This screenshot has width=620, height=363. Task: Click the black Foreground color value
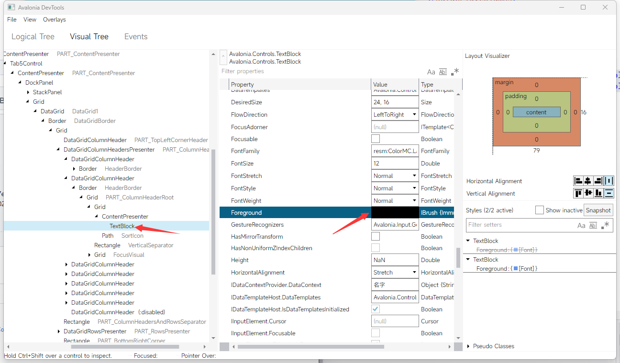coord(395,212)
